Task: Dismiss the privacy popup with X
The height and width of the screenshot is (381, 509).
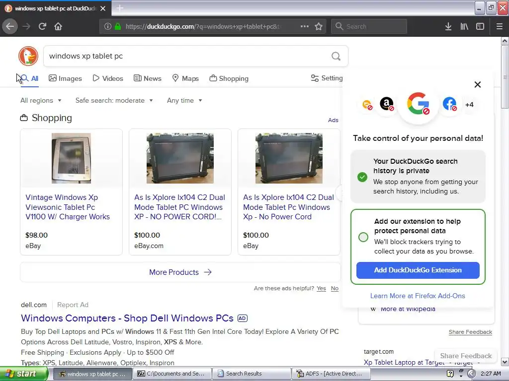Action: 478,84
